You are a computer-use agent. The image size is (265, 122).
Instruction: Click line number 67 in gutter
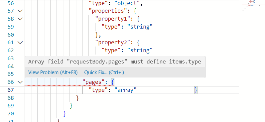click(x=11, y=90)
